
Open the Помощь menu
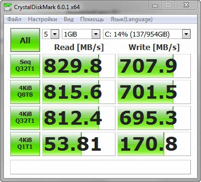(92, 19)
